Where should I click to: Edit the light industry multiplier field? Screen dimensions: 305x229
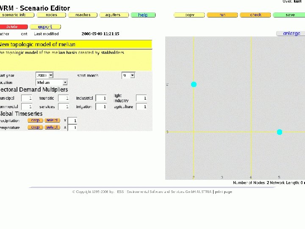tap(141, 98)
